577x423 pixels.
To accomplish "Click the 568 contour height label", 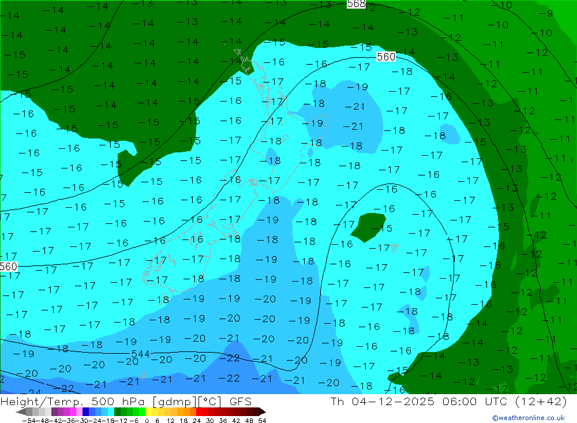I will [356, 4].
